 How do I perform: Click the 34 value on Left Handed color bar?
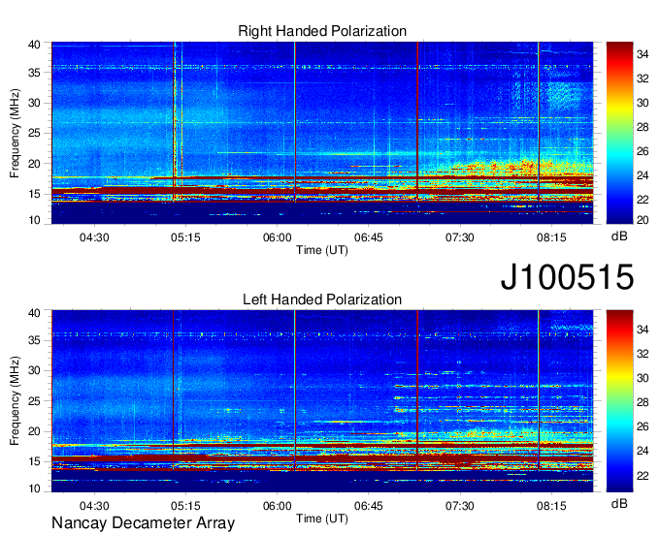point(643,330)
